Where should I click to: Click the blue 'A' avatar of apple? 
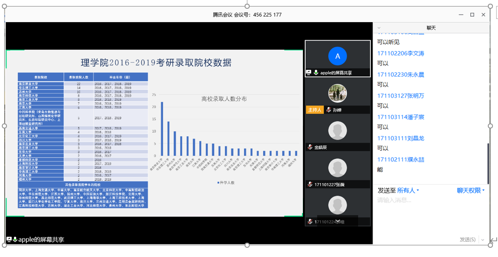(338, 56)
